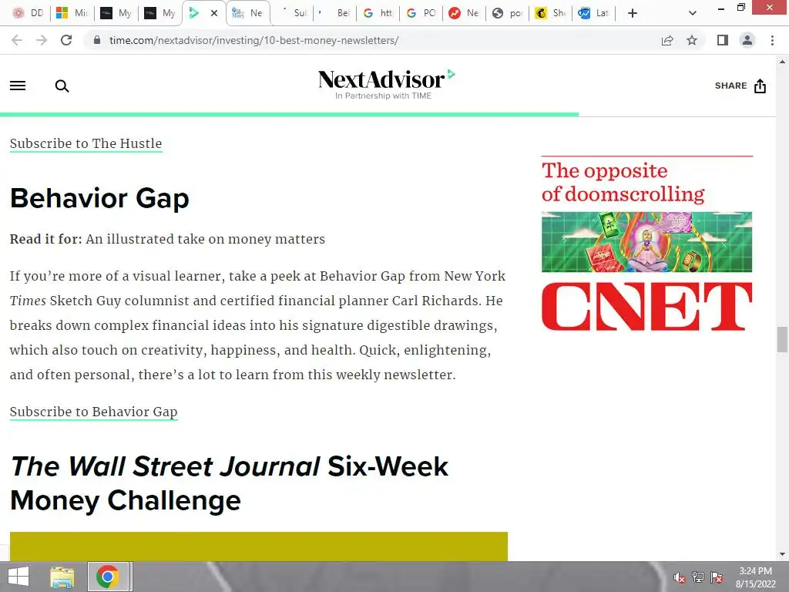789x592 pixels.
Task: Switch to the DD tab
Action: [x=28, y=13]
